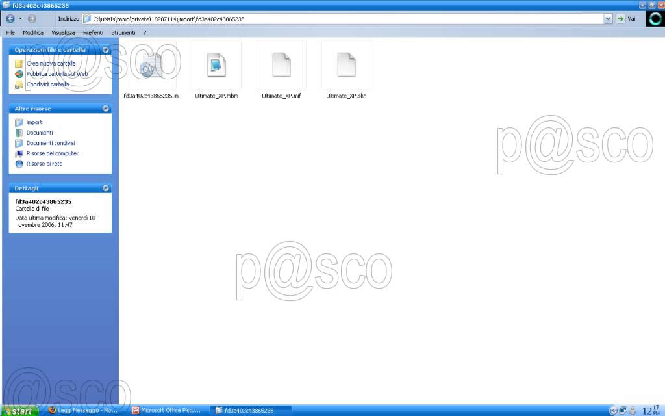
Task: Click the folder icon beside import
Action: 19,122
